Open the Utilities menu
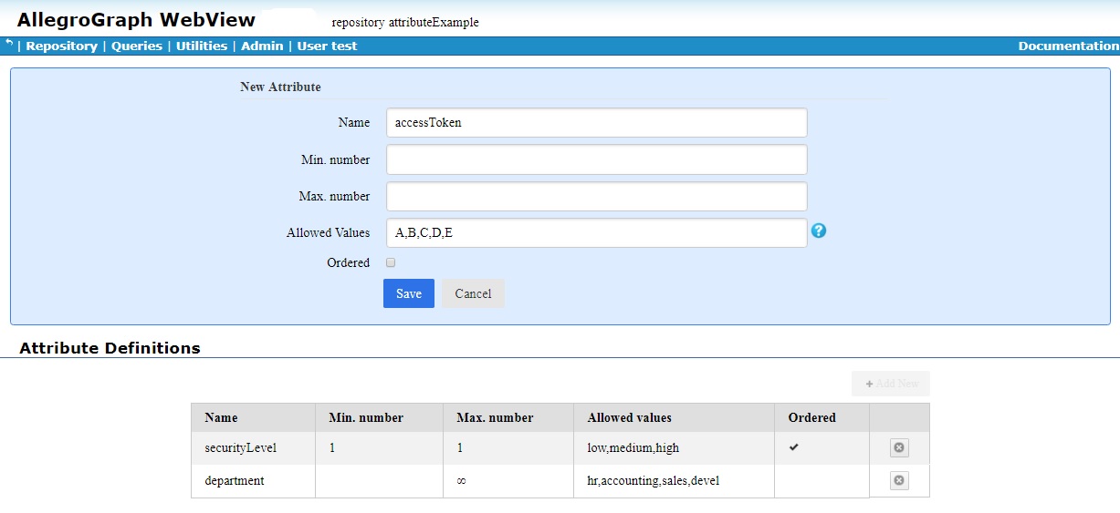The width and height of the screenshot is (1120, 513). coord(202,46)
